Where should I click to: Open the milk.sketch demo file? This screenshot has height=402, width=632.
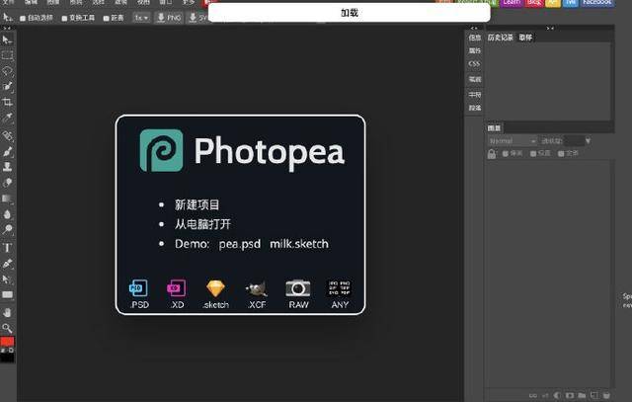(x=299, y=244)
